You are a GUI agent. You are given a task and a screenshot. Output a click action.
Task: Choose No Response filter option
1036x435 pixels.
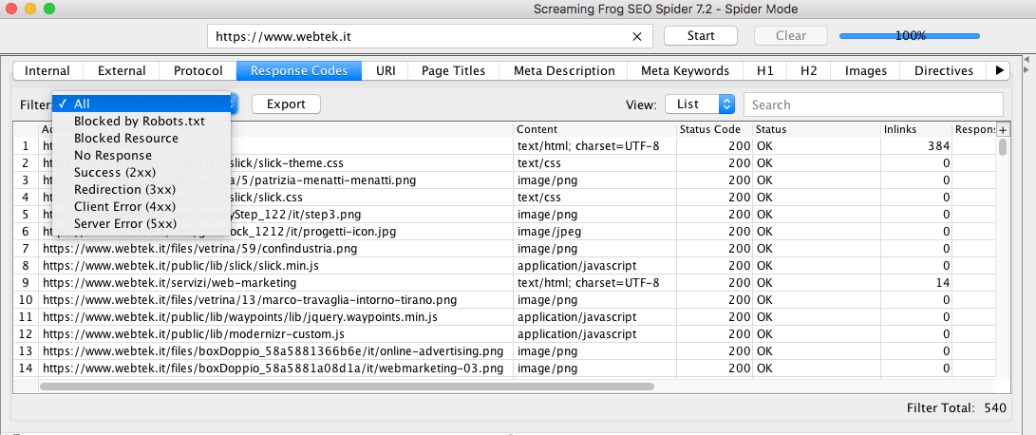(x=141, y=156)
